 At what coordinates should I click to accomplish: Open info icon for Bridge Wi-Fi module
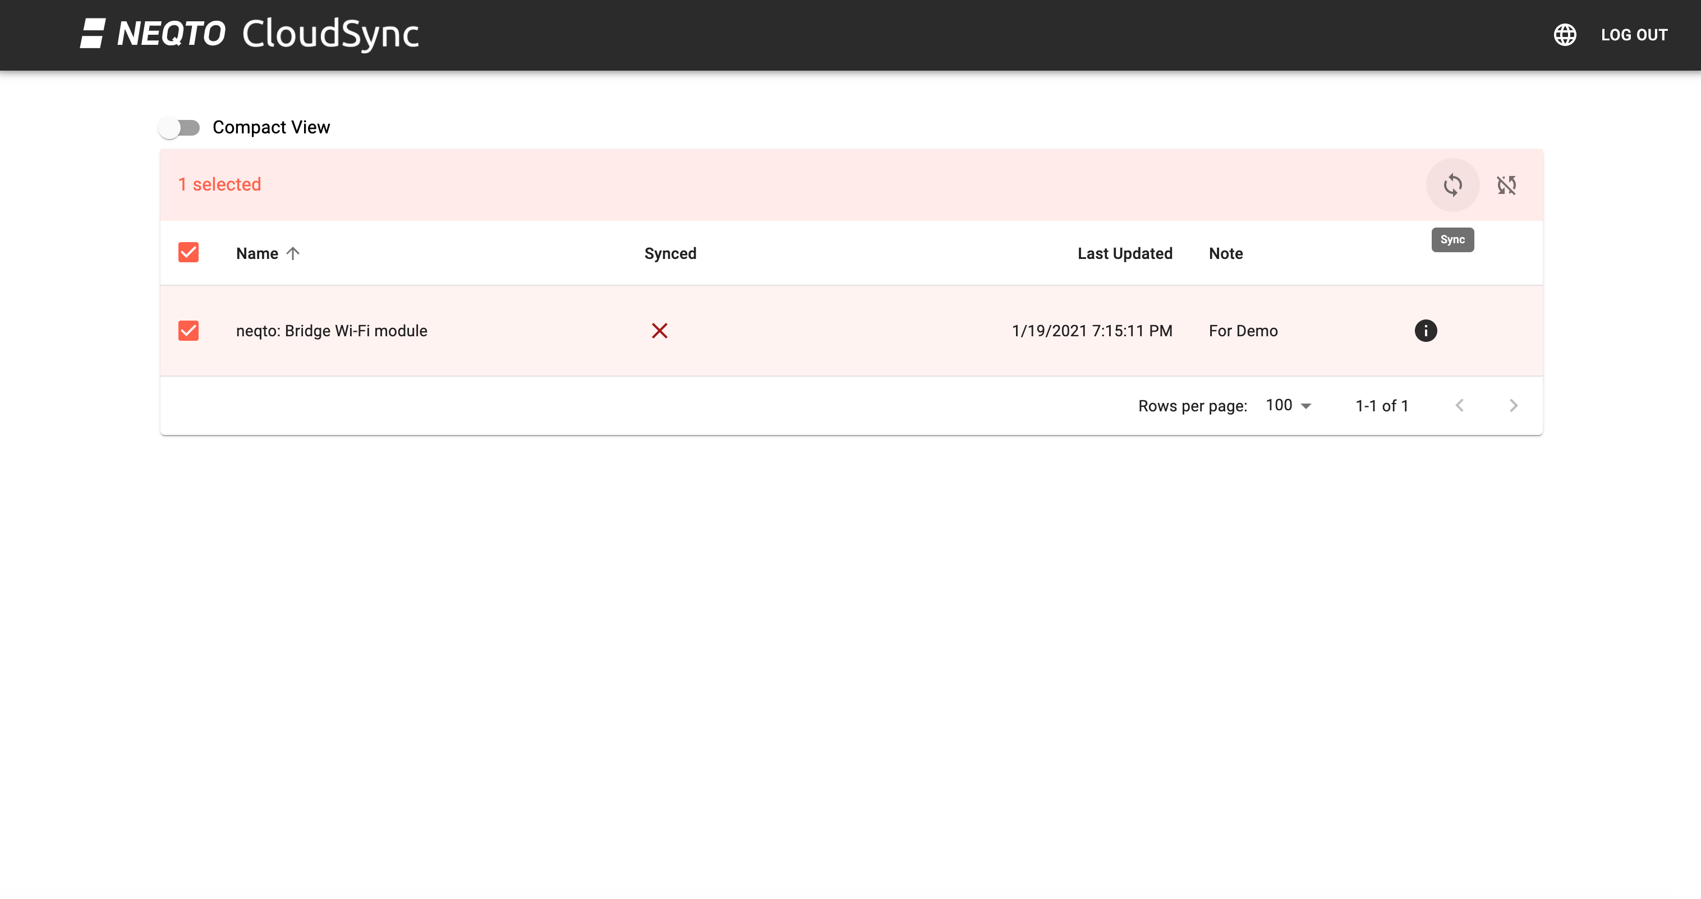1426,331
